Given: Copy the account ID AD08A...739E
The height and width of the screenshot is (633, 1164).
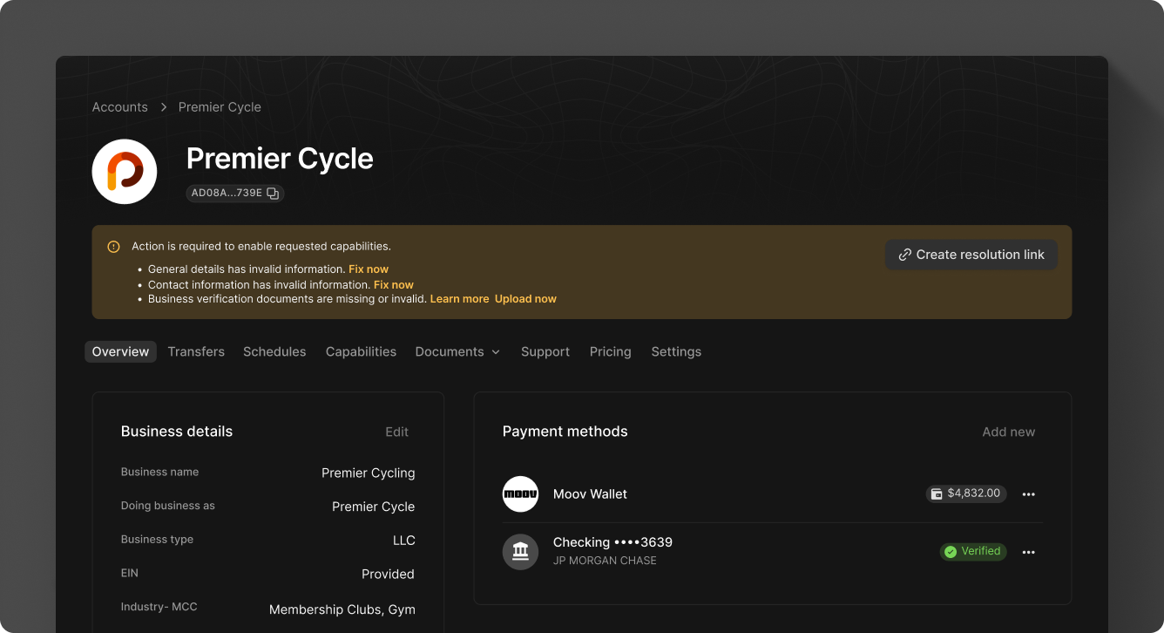Looking at the screenshot, I should (x=273, y=194).
